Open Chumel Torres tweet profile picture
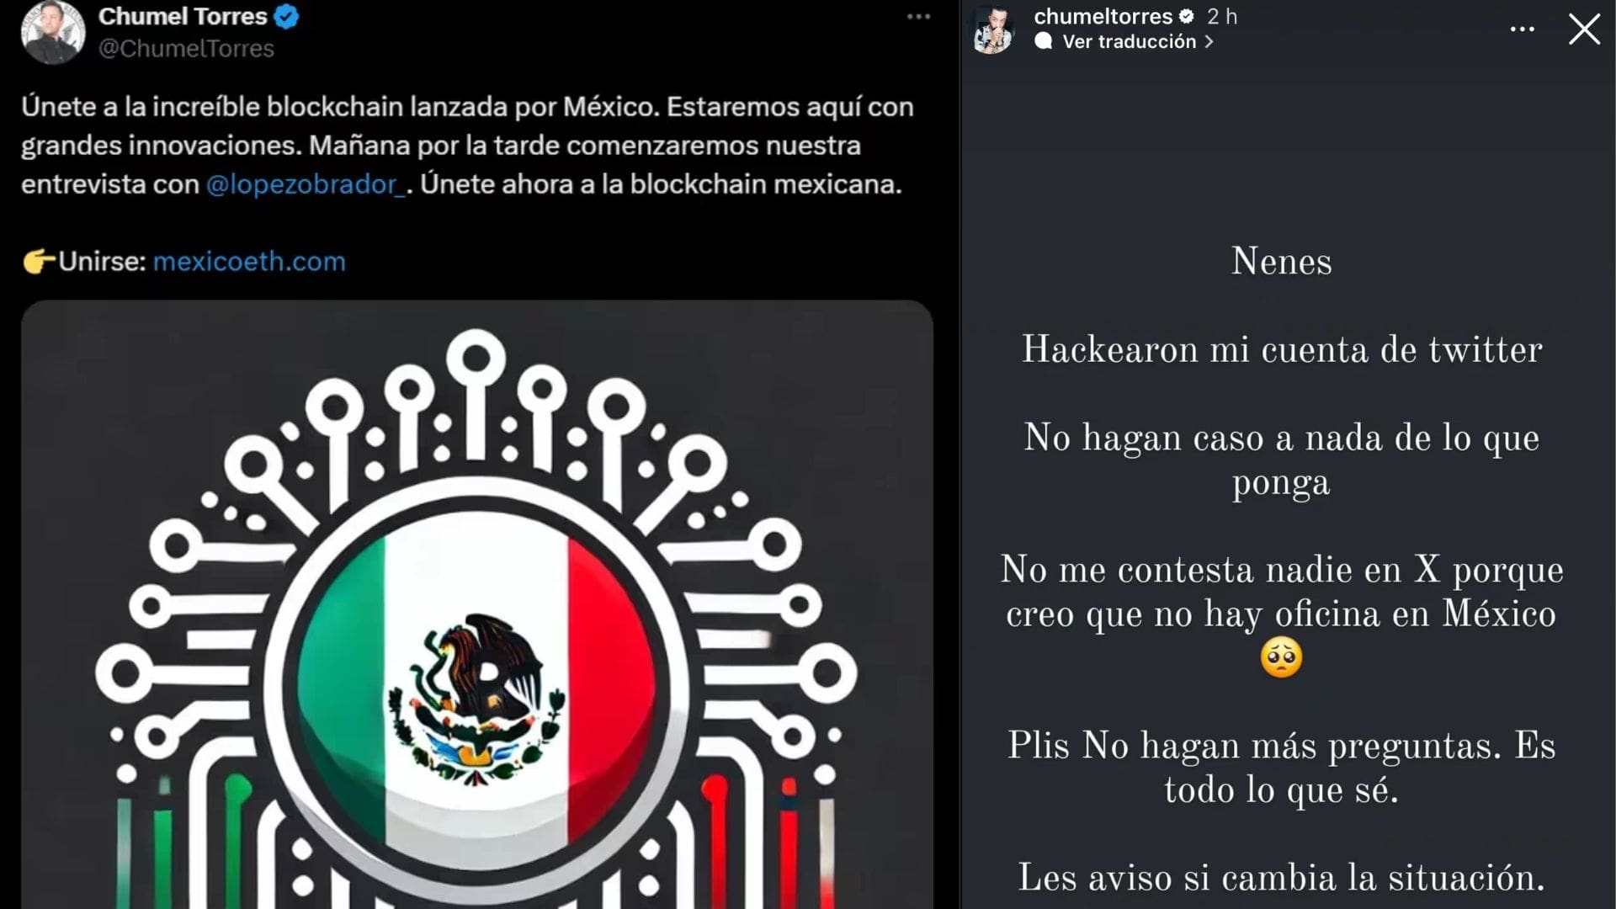 tap(53, 32)
